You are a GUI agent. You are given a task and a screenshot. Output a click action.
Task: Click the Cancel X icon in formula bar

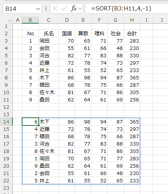tap(55, 9)
